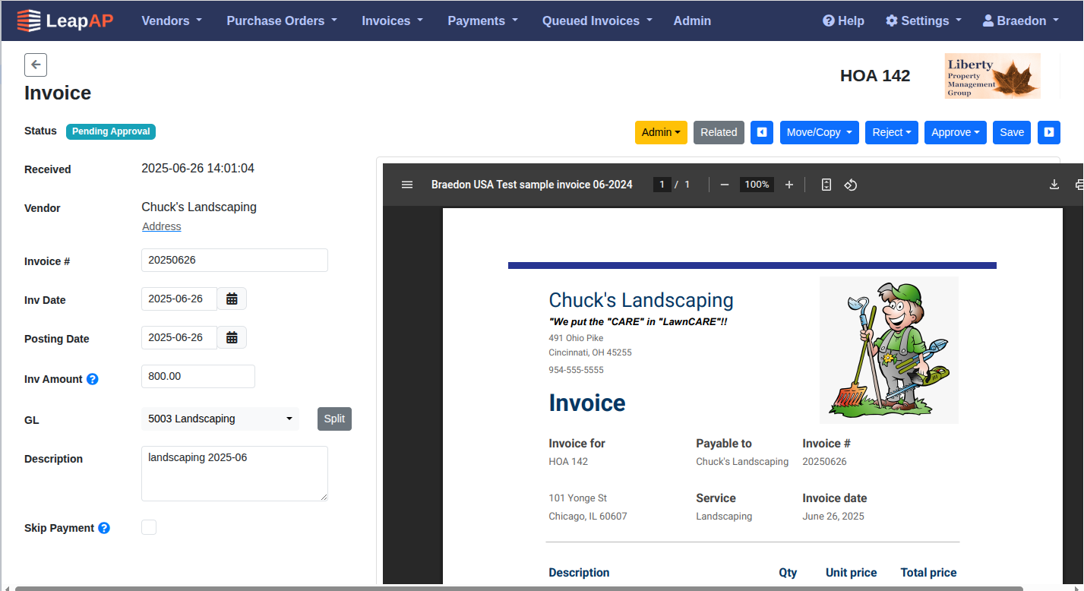Click the help tooltip beside Inv Amount

(x=93, y=378)
